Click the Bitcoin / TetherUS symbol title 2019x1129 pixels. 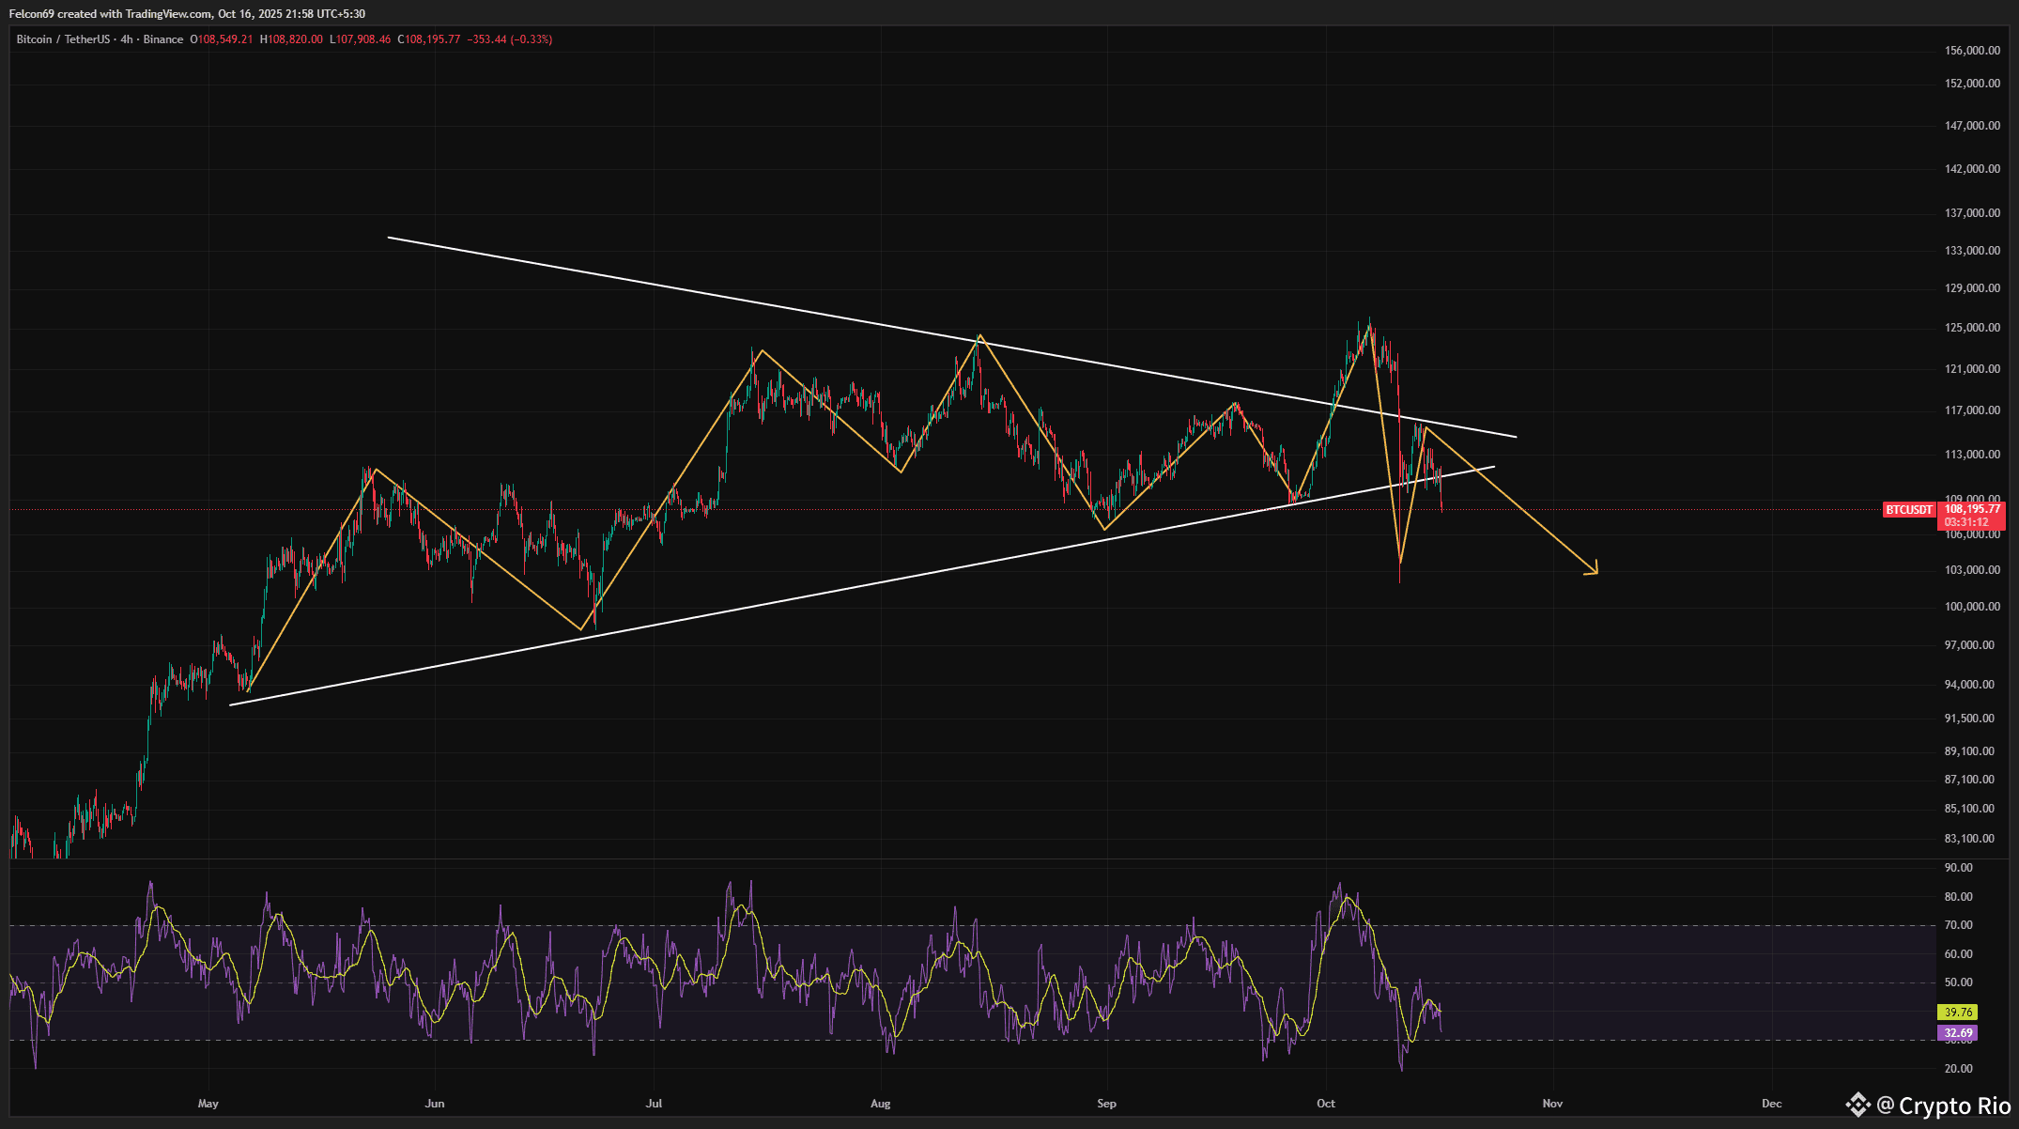[63, 39]
